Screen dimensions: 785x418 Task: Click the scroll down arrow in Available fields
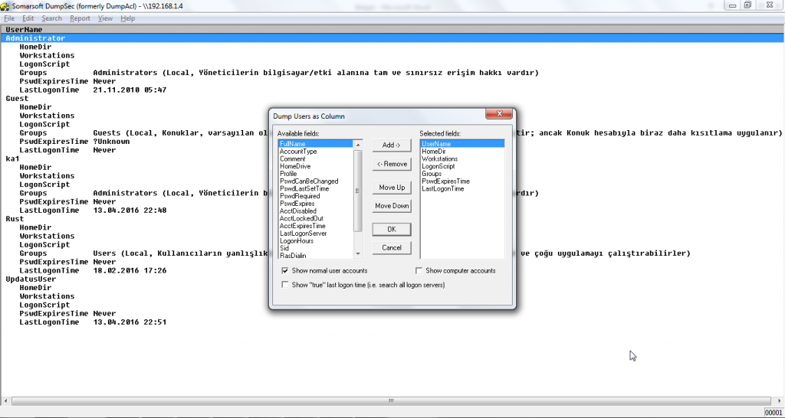(x=357, y=254)
